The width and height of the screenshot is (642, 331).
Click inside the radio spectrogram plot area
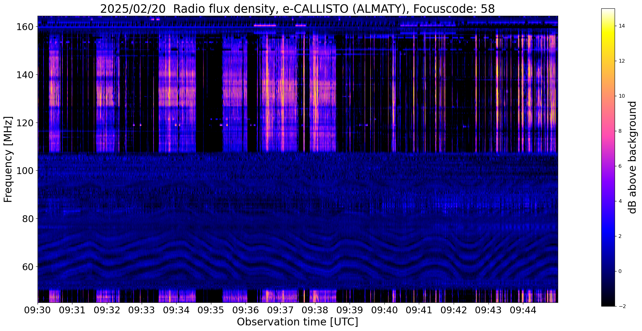click(x=298, y=159)
